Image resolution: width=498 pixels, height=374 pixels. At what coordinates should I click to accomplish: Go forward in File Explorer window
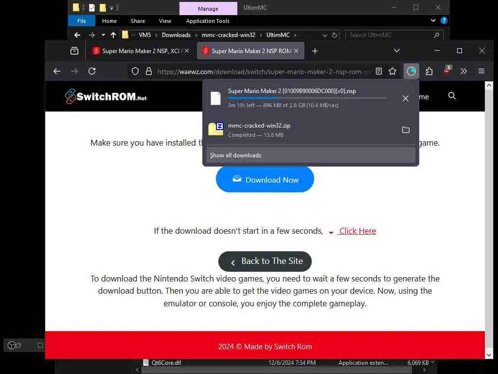point(92,35)
